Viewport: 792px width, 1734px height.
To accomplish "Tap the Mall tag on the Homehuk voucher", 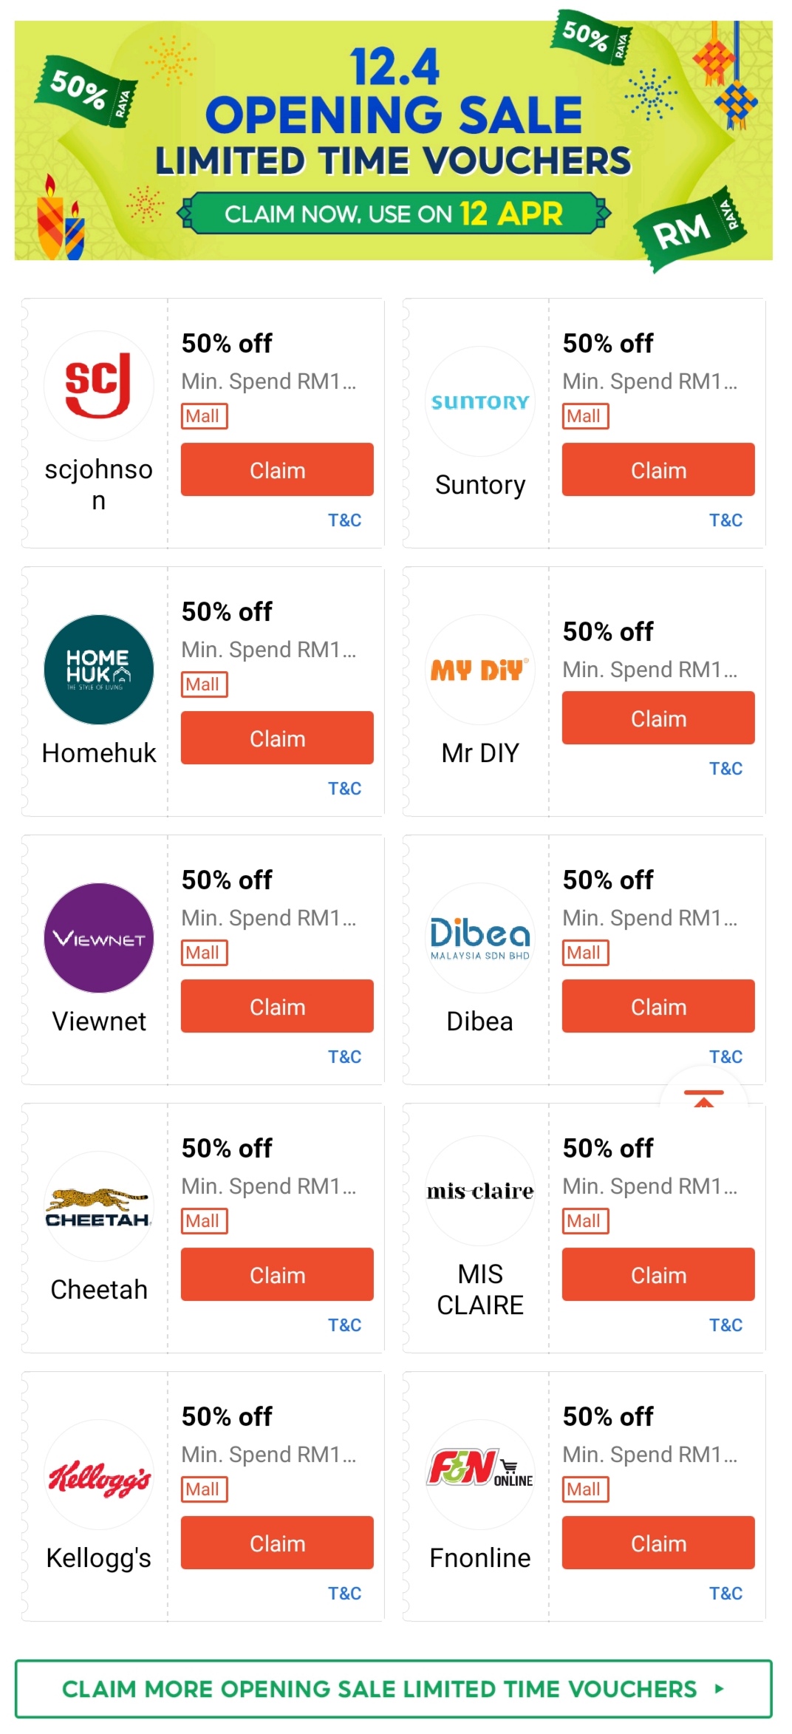I will 204,684.
